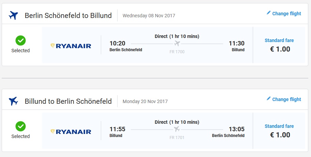Click the airplane icon beside Billund to Berlin Schönefeld
The image size is (311, 157).
13,101
